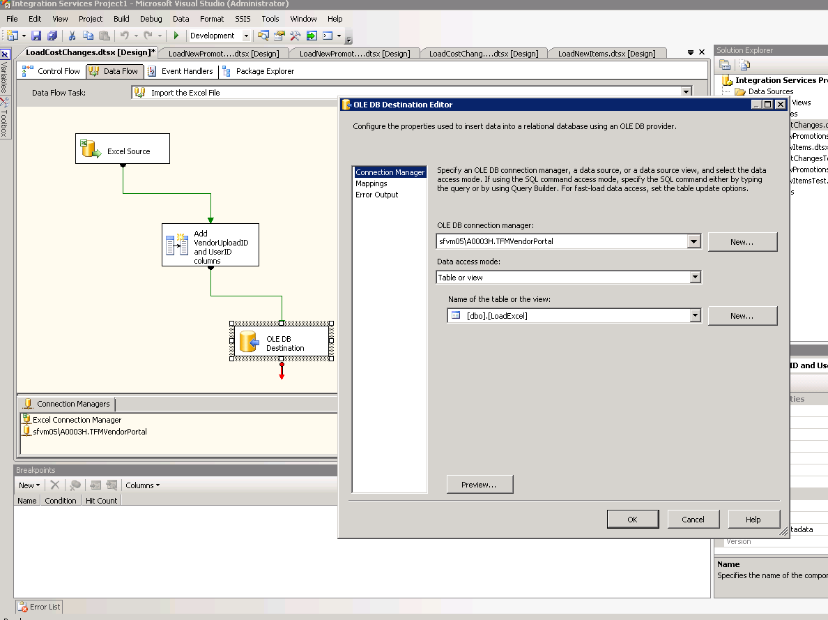The width and height of the screenshot is (828, 620).
Task: Click the delete breakpoint X icon
Action: click(54, 485)
